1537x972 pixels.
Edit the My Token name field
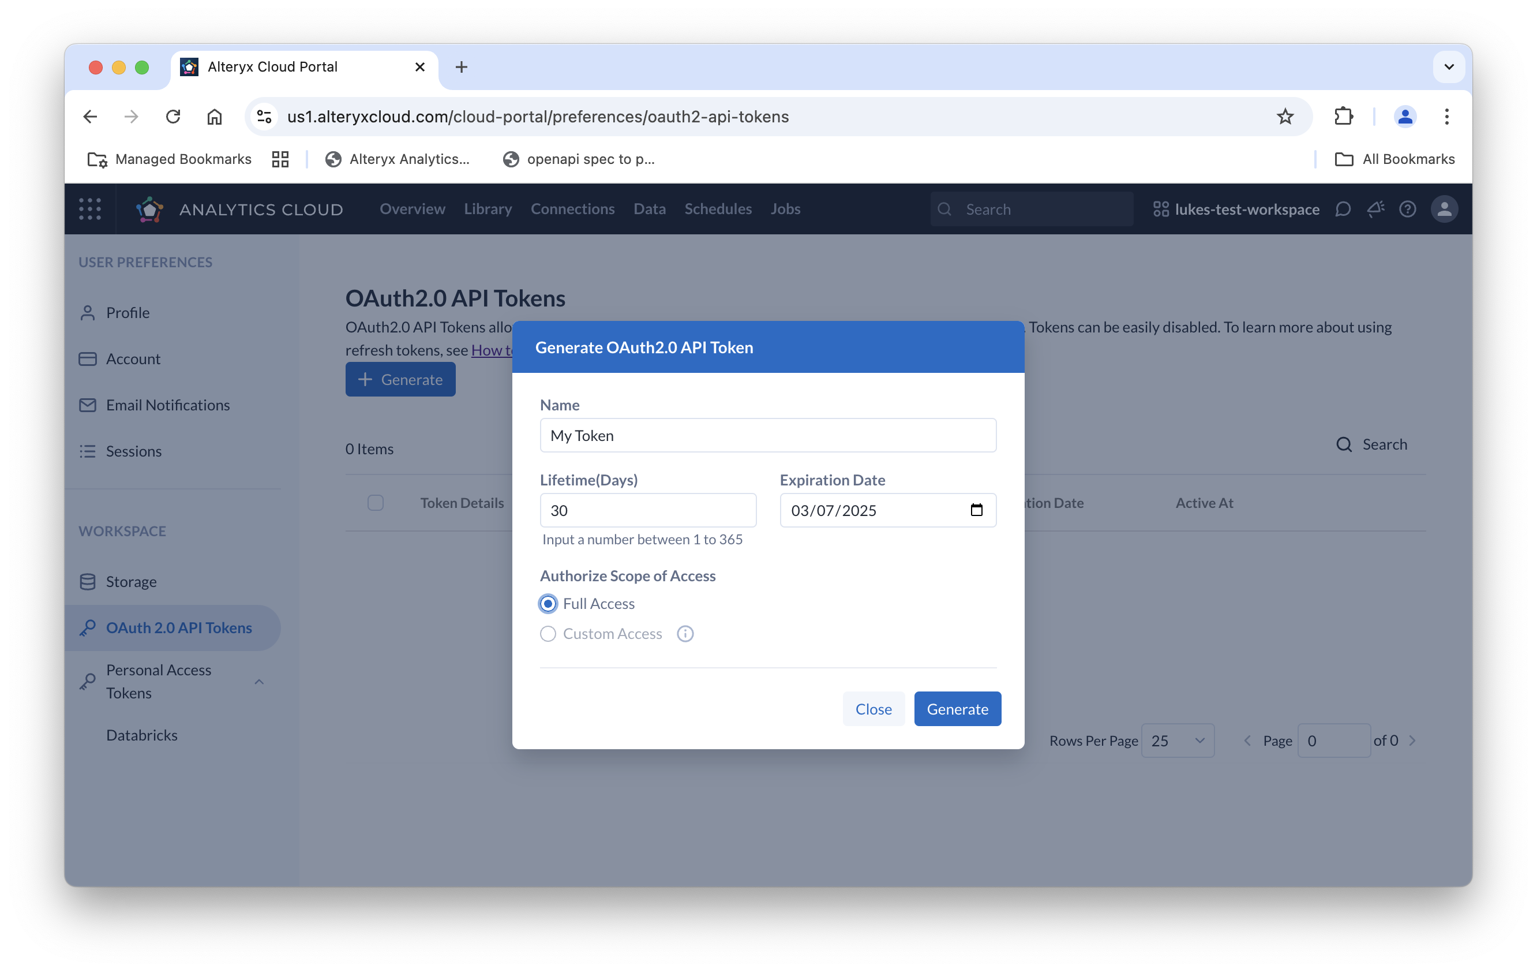tap(767, 435)
